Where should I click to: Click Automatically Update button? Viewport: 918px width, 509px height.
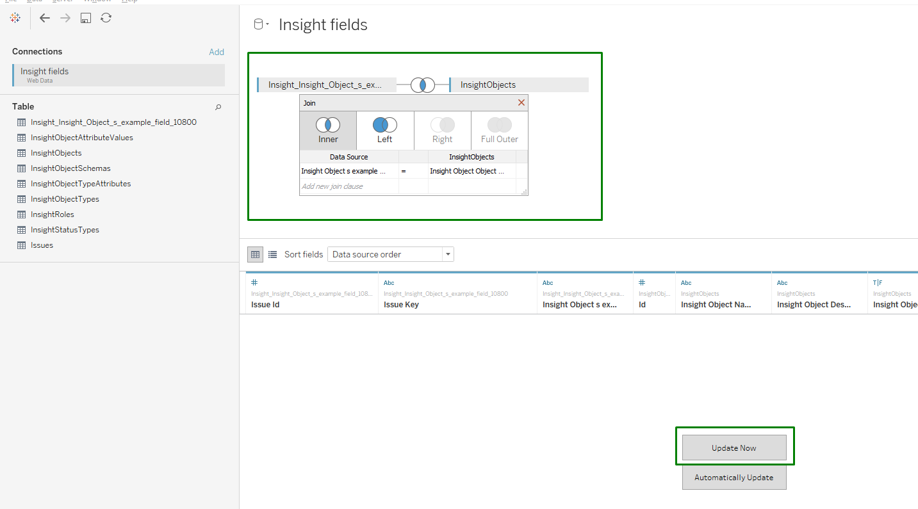(734, 477)
